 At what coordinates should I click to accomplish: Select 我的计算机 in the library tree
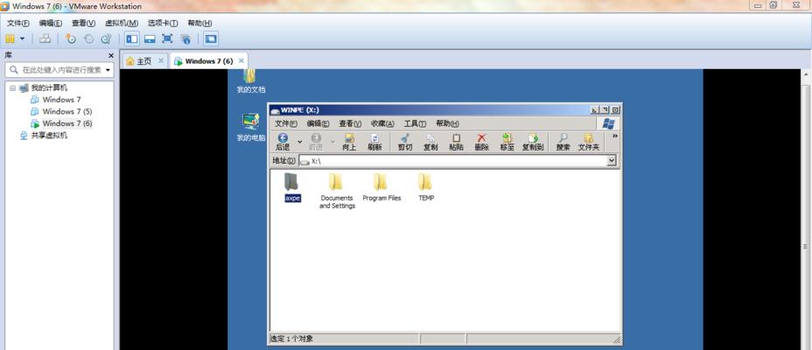[49, 88]
